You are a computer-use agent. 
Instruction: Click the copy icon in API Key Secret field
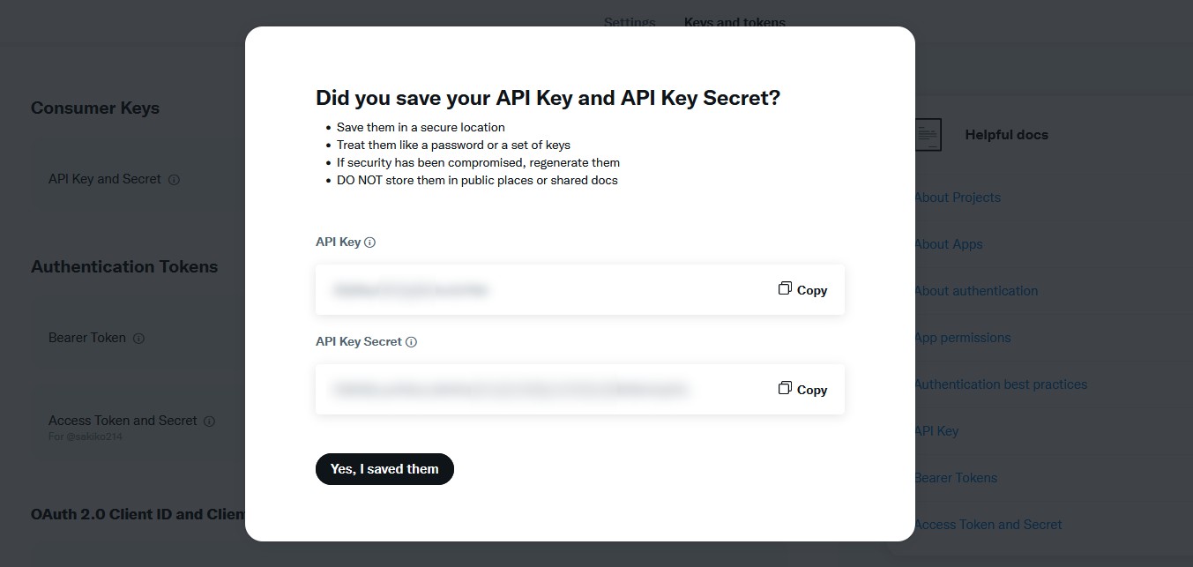pos(785,389)
